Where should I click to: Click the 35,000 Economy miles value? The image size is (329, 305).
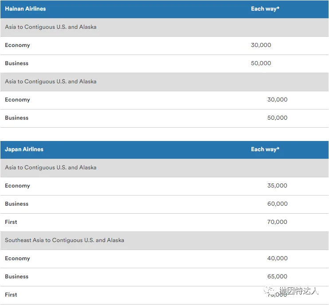pos(277,186)
